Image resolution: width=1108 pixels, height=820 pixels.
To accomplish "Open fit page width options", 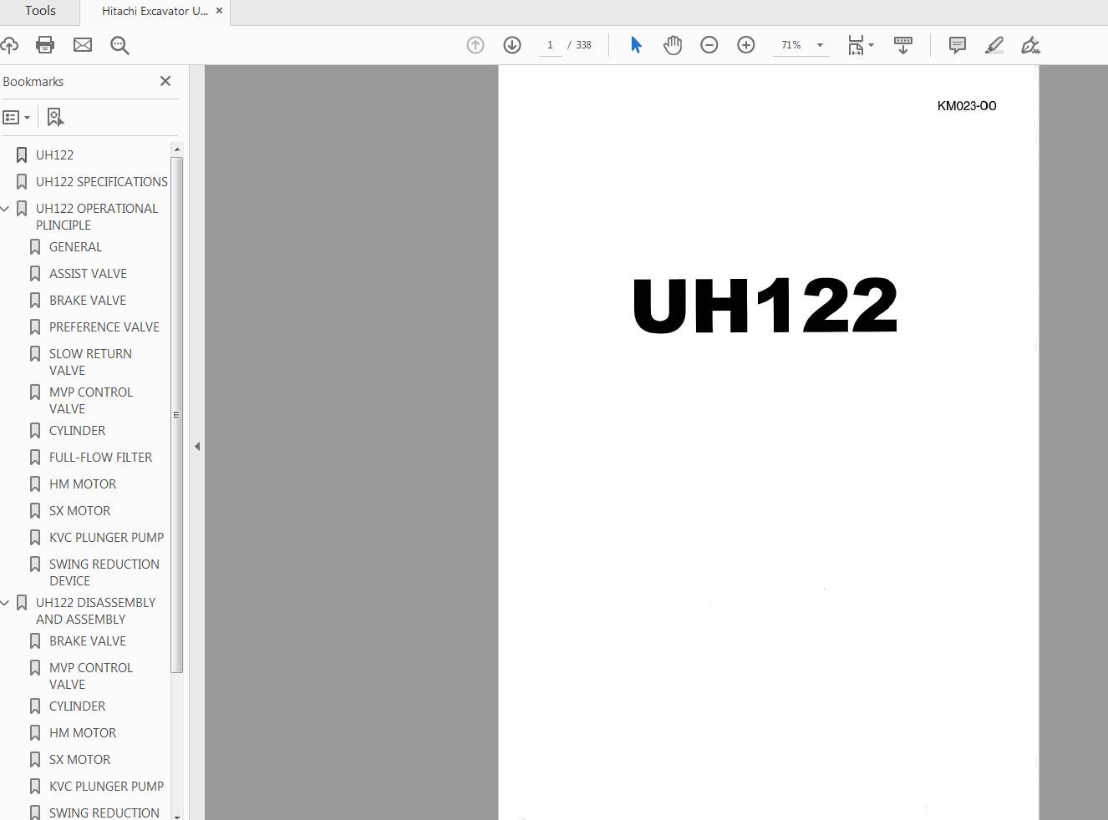I will coord(861,45).
